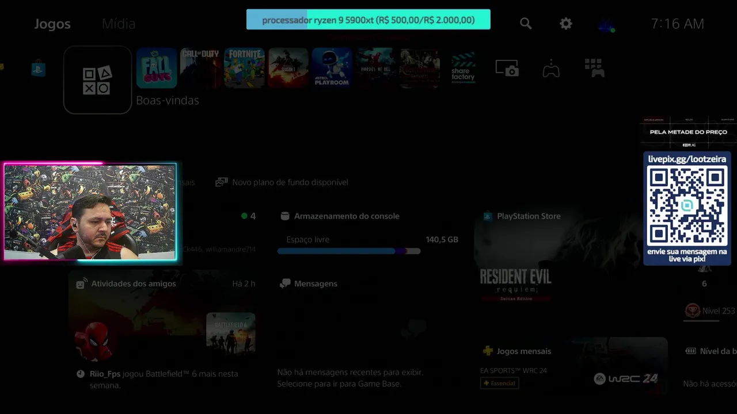Click the Boas-vindas label
The height and width of the screenshot is (414, 737).
168,100
